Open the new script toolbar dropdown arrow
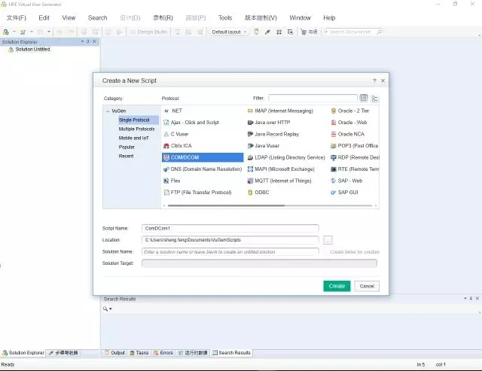Viewport: 482px width, 371px height. click(14, 32)
